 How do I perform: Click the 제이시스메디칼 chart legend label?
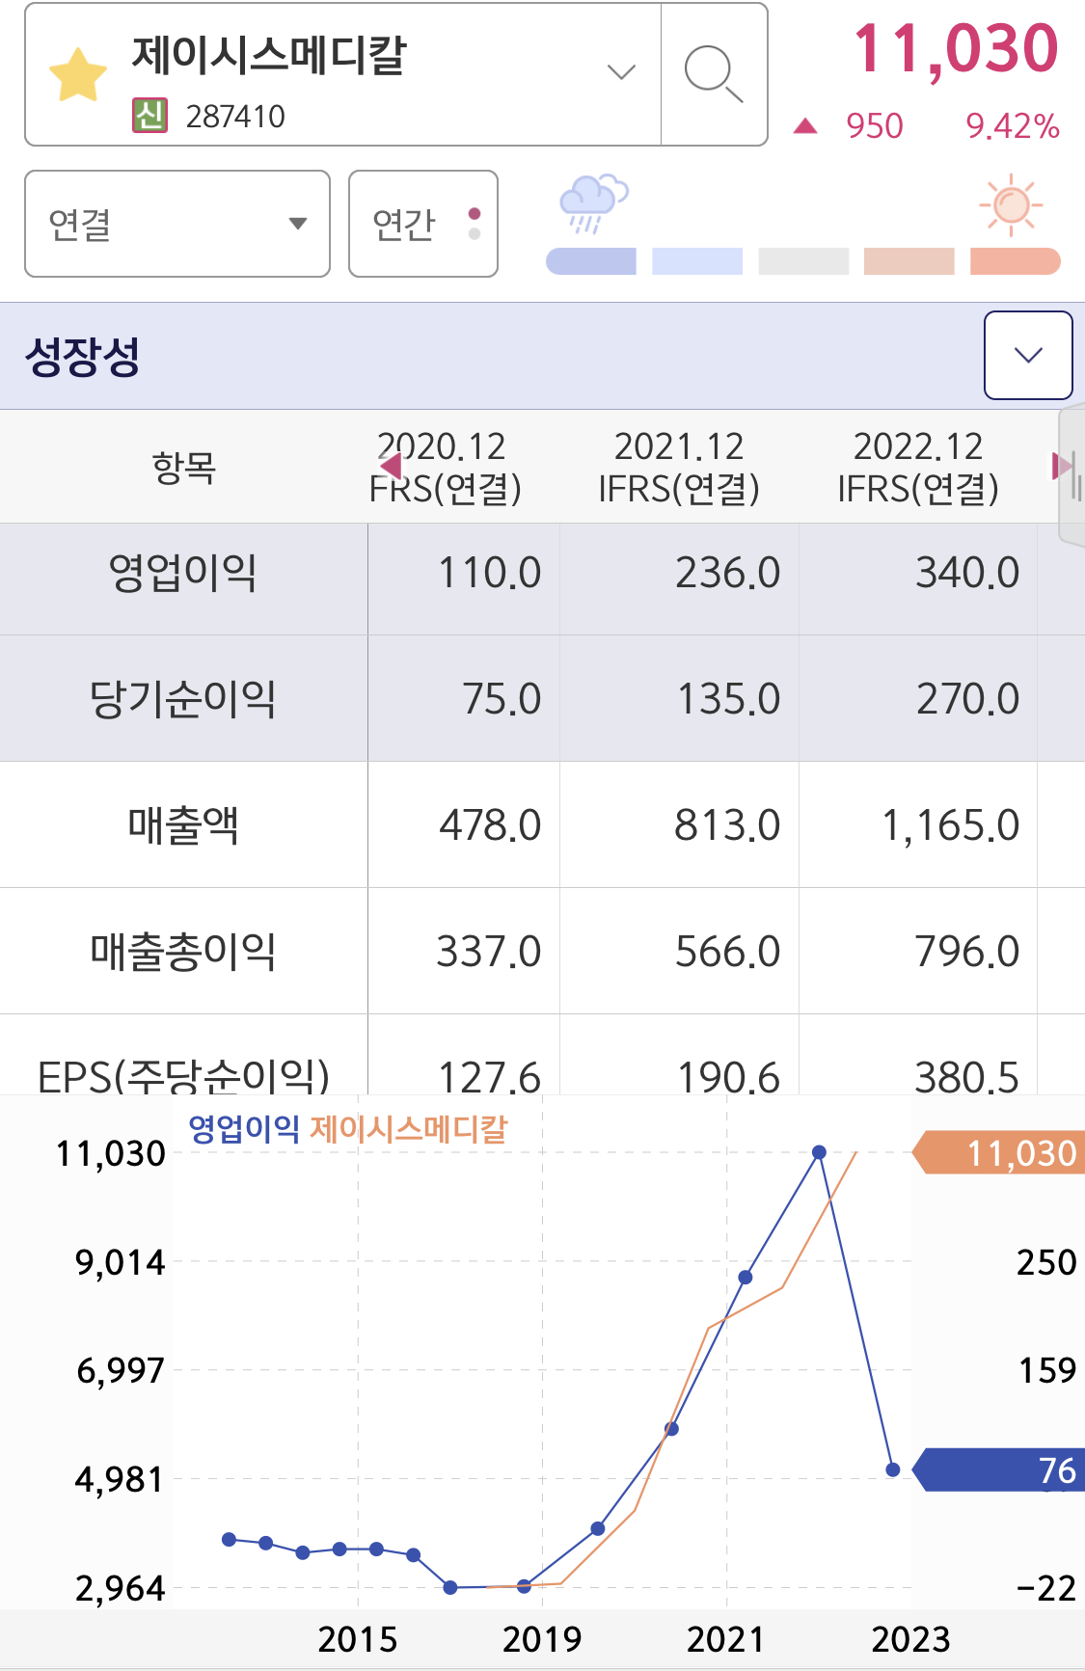coord(409,1128)
